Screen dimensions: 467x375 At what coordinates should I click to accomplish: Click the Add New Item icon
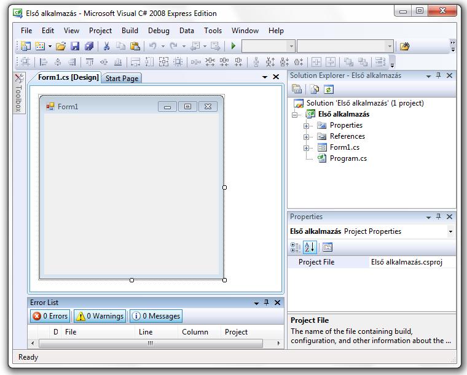coord(39,46)
